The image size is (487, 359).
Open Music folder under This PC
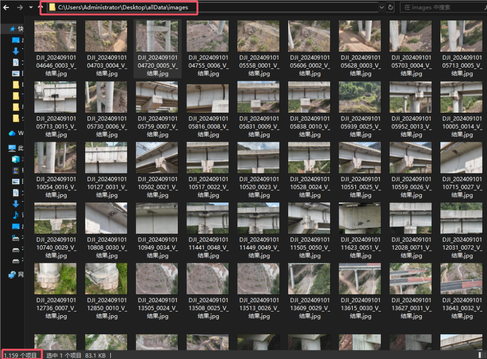coord(16,215)
